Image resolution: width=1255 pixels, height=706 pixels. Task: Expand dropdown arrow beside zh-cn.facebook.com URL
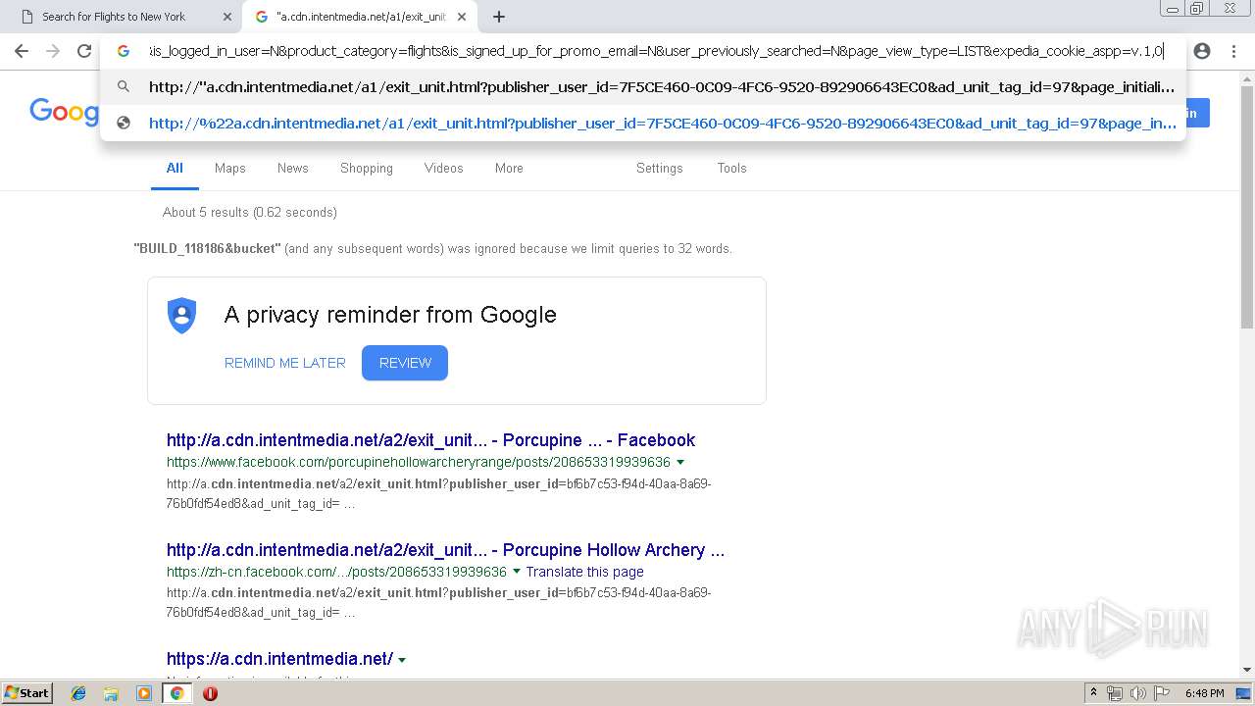pos(517,572)
